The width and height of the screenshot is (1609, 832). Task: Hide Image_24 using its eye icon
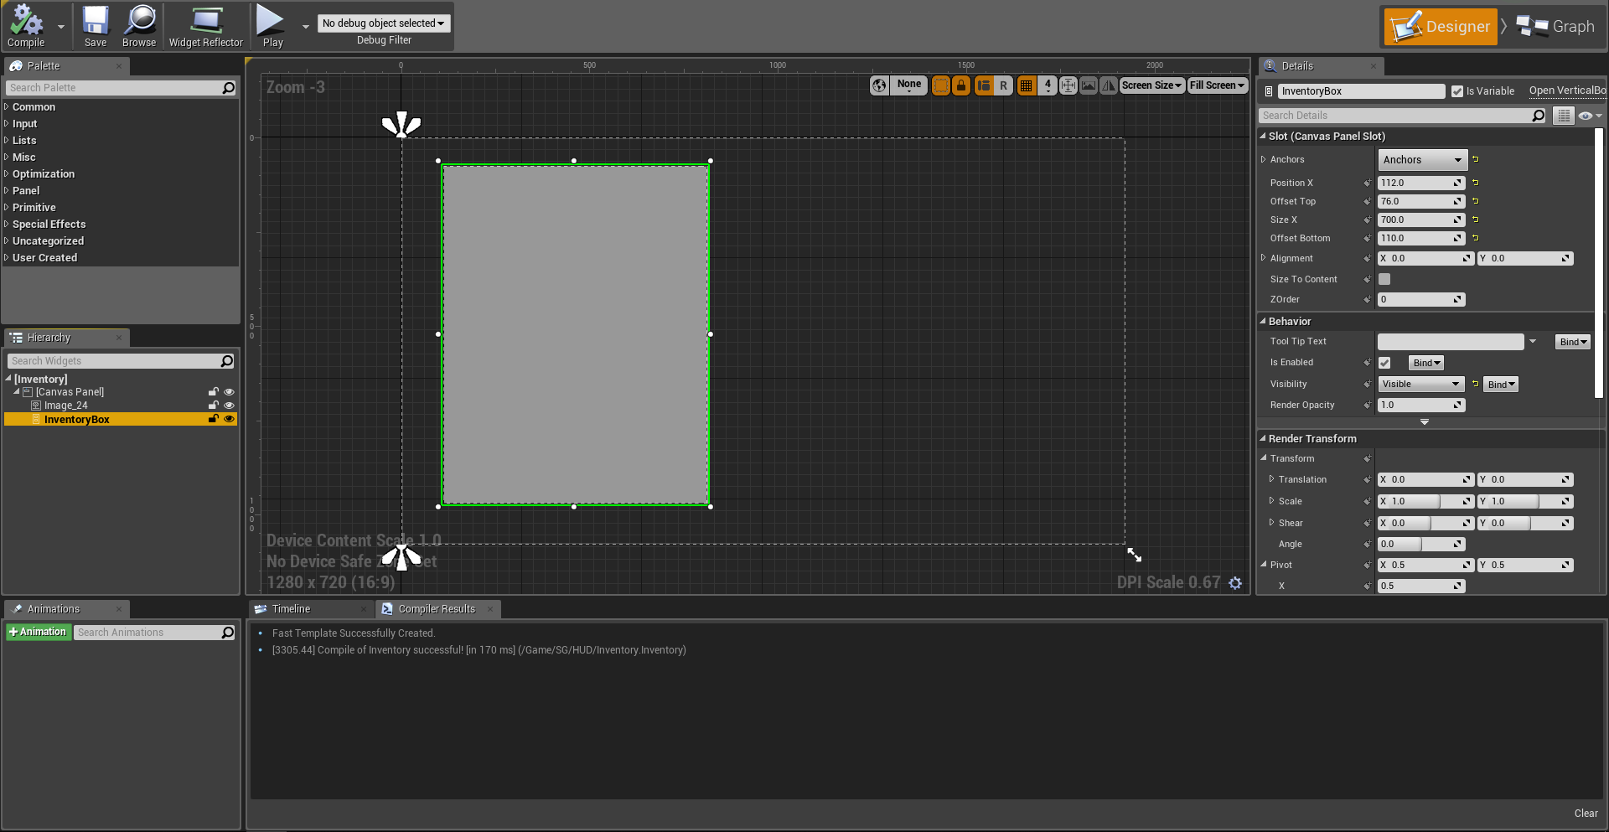(x=229, y=406)
